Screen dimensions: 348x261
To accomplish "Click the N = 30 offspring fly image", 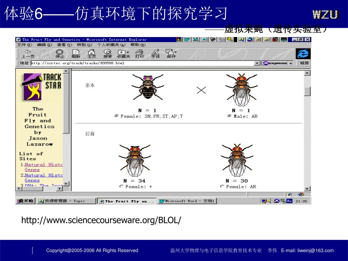I will coord(237,160).
